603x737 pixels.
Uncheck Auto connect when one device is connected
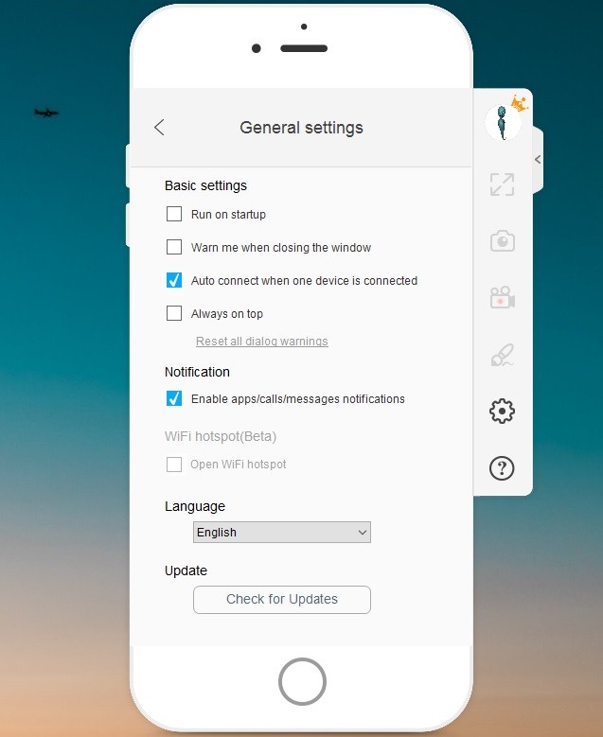(x=174, y=280)
